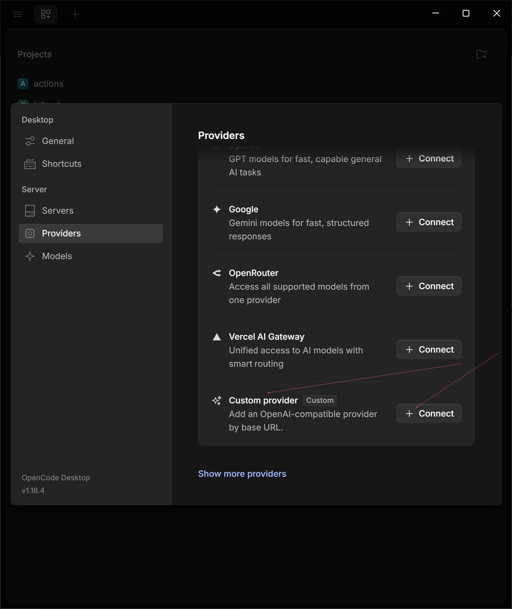The height and width of the screenshot is (609, 512).
Task: Open General settings
Action: pyautogui.click(x=91, y=141)
